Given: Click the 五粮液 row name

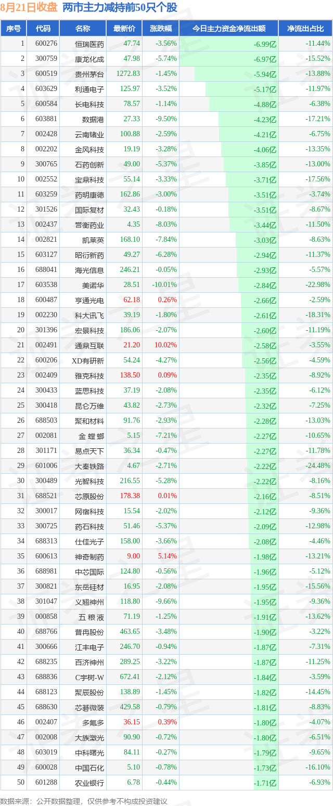Looking at the screenshot, I should 89,617.
